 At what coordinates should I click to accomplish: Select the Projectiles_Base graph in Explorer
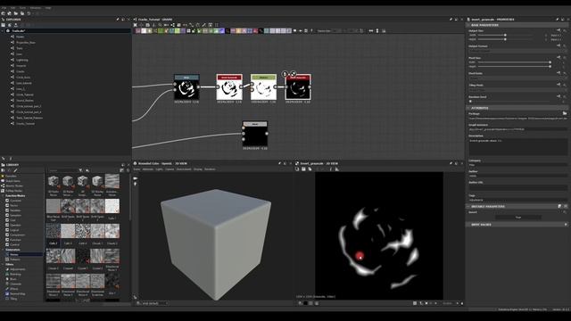click(x=26, y=43)
